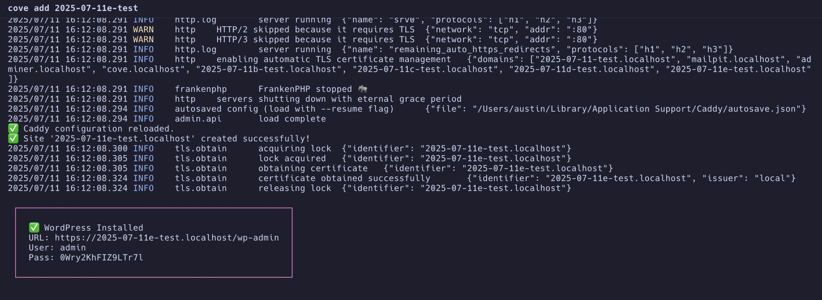
Task: Click the generated password 0Wry2KhFIZ9LTr7l
Action: click(x=101, y=258)
